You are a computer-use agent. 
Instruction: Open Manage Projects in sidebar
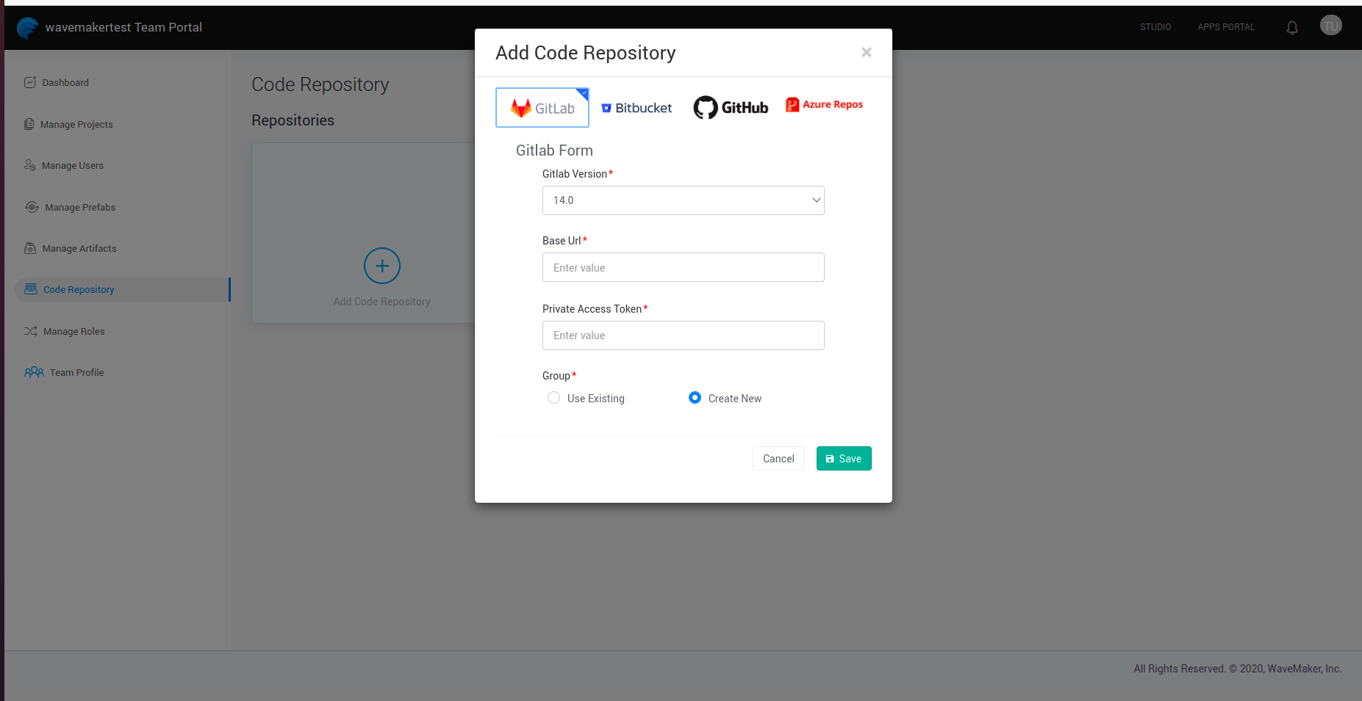tap(76, 125)
